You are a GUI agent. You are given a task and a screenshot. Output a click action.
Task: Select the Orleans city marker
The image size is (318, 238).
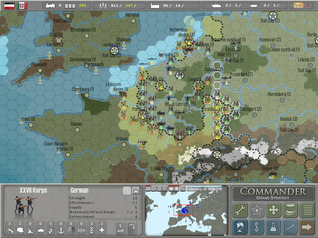point(124,145)
